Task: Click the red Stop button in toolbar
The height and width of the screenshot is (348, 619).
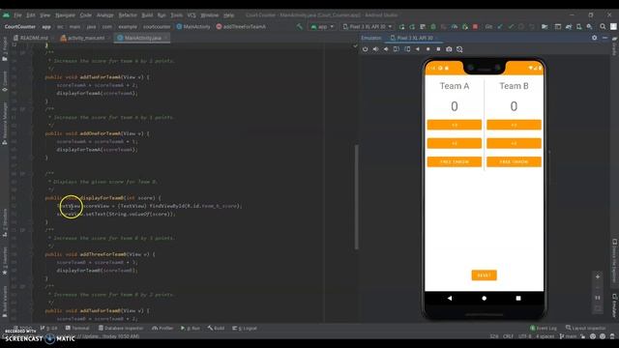Action: pos(475,27)
